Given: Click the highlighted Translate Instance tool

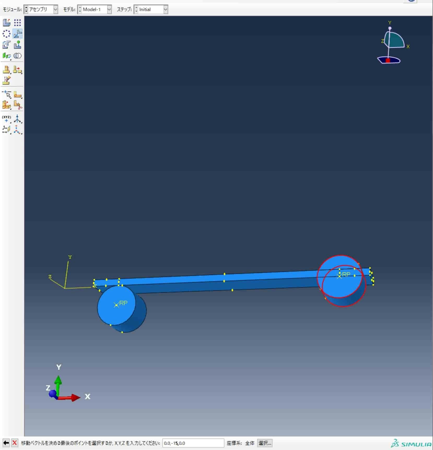Looking at the screenshot, I should [17, 34].
